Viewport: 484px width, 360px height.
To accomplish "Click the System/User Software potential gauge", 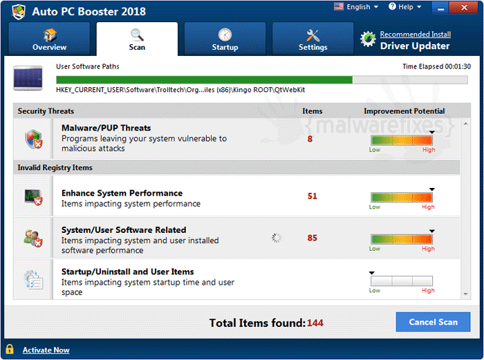I will point(402,239).
